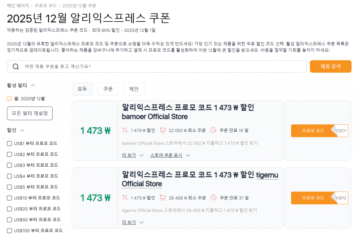This screenshot has width=357, height=234.
Task: Uncheck the 월: 2025년 12월 filter
Action: [9, 98]
